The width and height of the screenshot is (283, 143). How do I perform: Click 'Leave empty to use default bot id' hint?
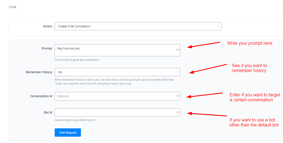[75, 120]
